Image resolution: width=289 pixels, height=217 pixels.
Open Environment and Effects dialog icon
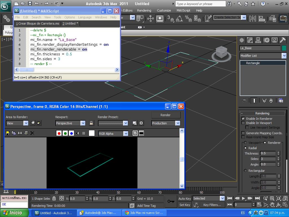tap(141, 123)
